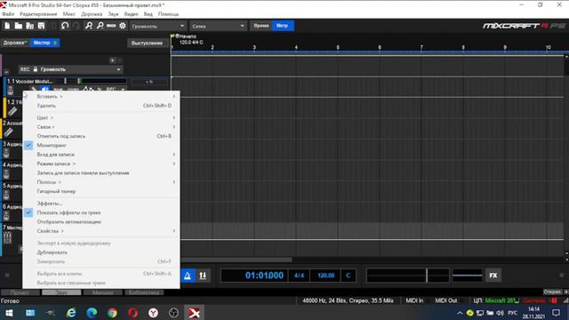Click the track 7 Мастер mixer icon
Screen dimensions: 569x320
7,238
